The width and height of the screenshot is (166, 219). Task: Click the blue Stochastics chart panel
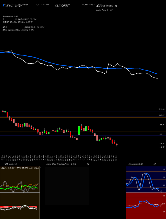click(x=146, y=179)
